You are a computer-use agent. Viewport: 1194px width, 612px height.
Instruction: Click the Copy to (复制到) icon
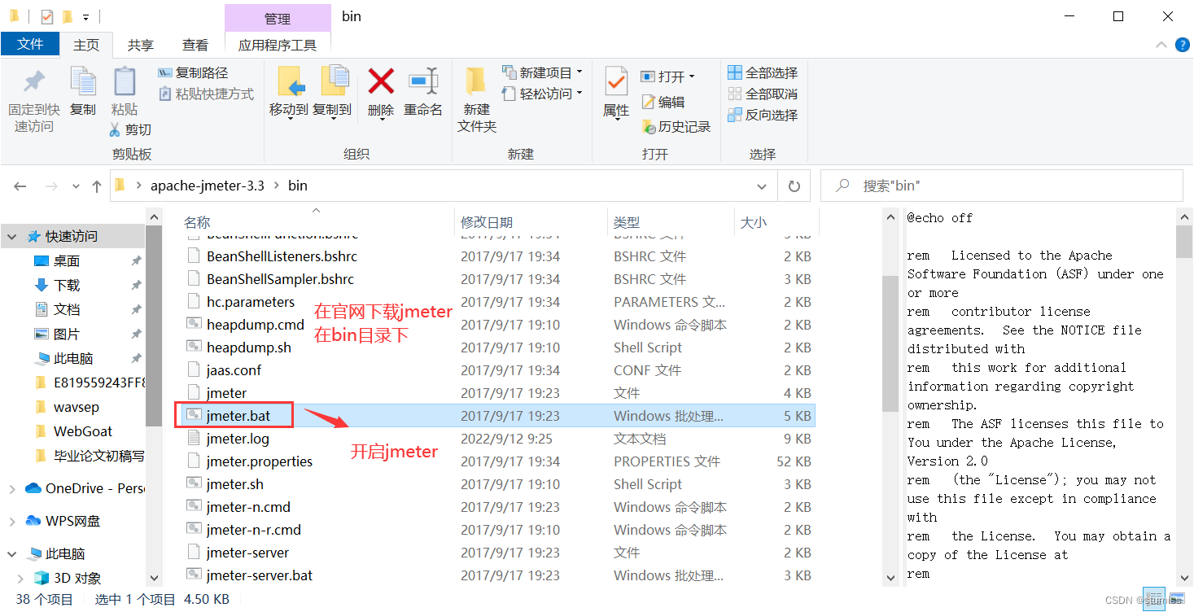click(333, 81)
